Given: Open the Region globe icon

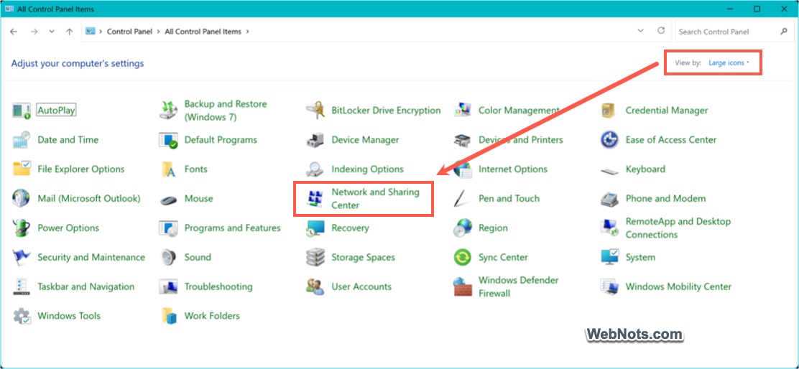Looking at the screenshot, I should coord(462,228).
